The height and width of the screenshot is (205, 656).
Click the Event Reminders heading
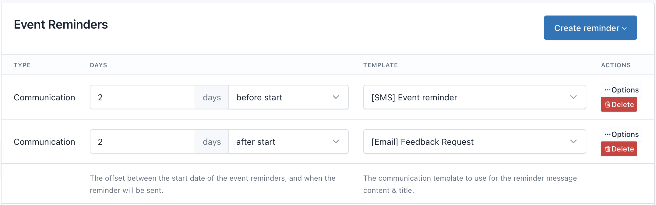(61, 24)
